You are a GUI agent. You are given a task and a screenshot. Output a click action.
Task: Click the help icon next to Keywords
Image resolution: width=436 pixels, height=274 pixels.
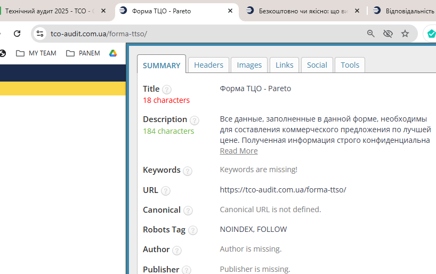188,171
